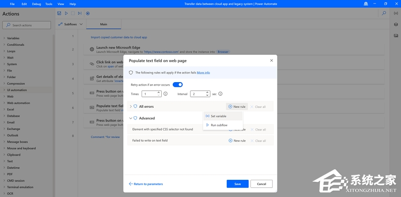Viewport: 401px width, 197px height.
Task: Choose Run subflow from the menu
Action: point(223,125)
